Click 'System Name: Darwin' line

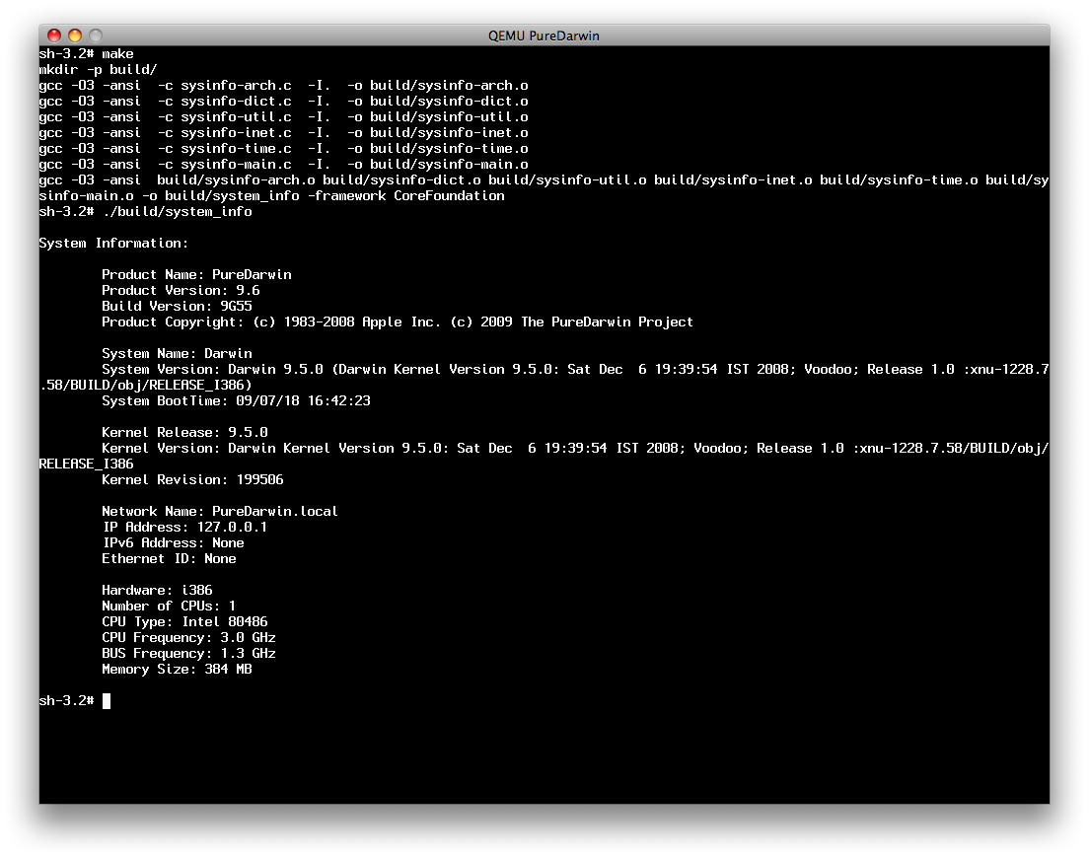click(177, 354)
